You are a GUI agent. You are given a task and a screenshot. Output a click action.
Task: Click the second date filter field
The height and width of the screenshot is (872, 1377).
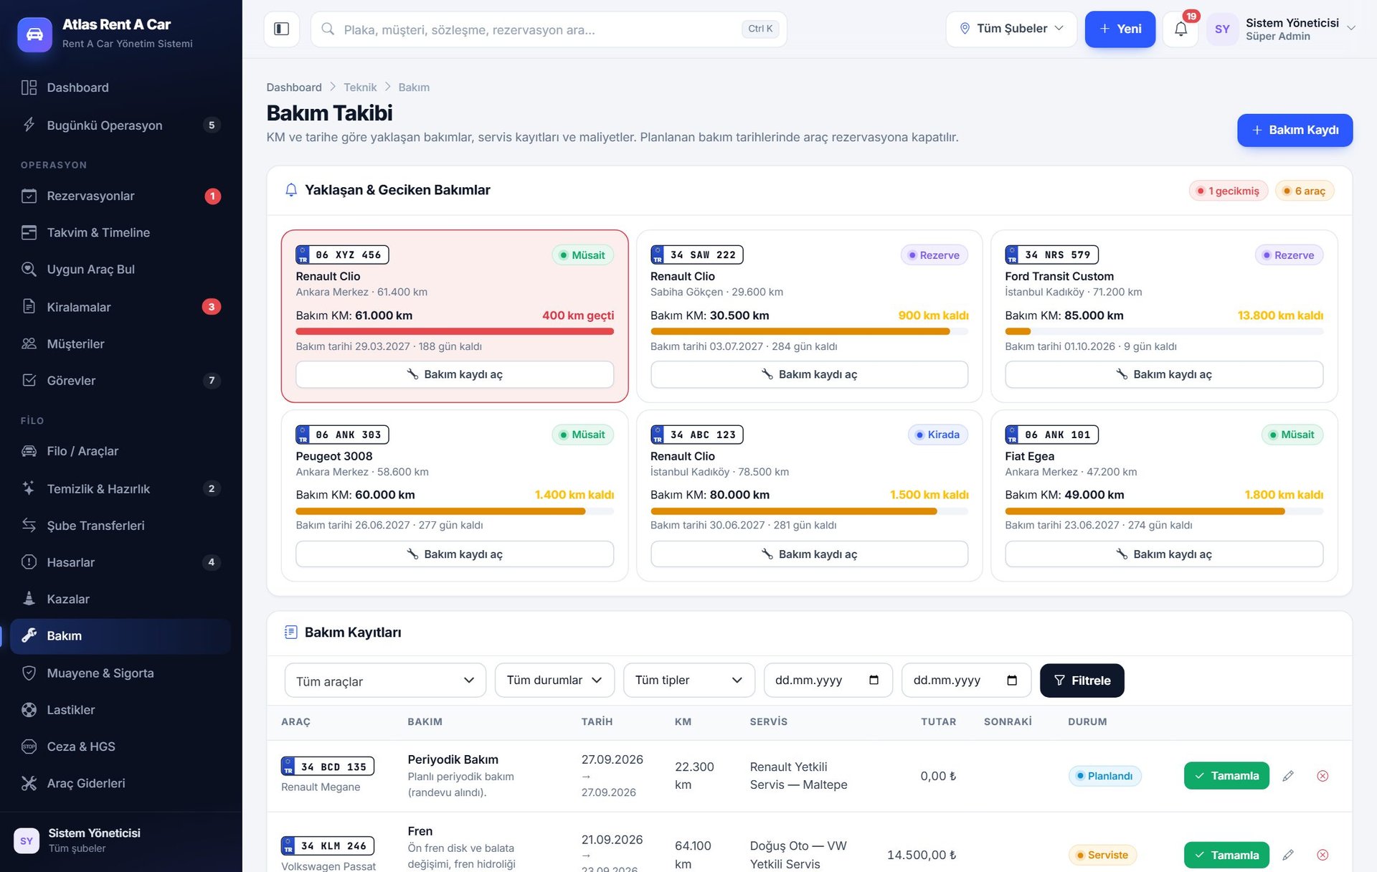point(967,680)
